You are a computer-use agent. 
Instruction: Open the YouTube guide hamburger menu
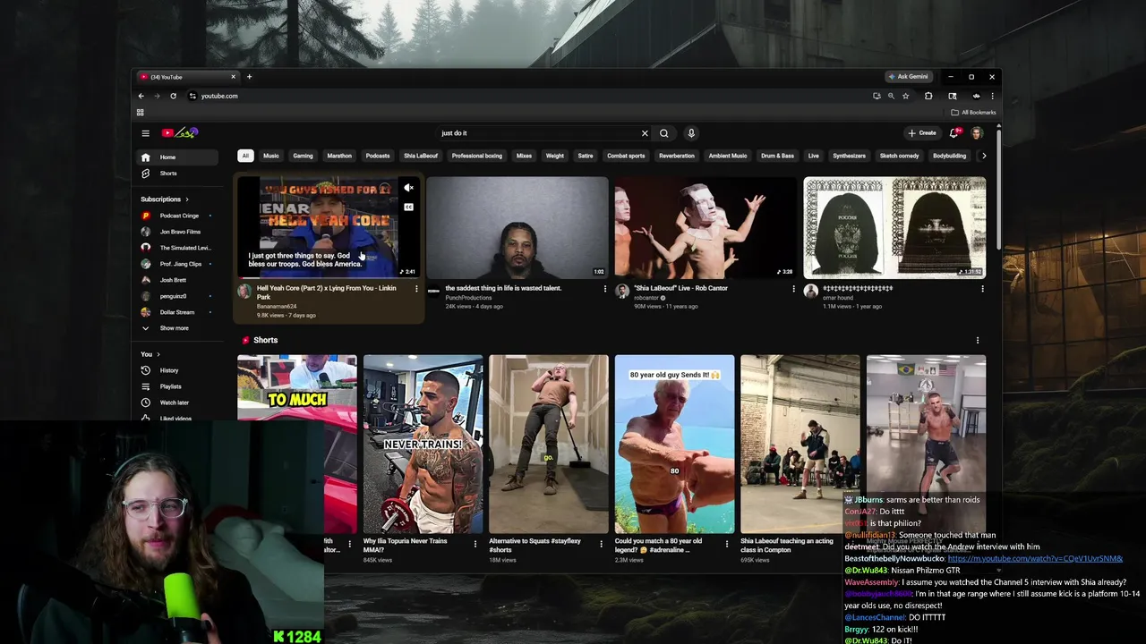[x=145, y=133]
